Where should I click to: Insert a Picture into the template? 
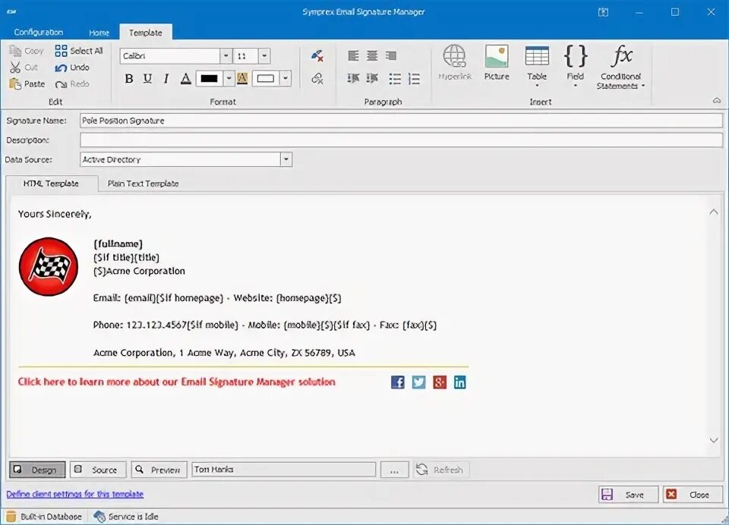497,63
